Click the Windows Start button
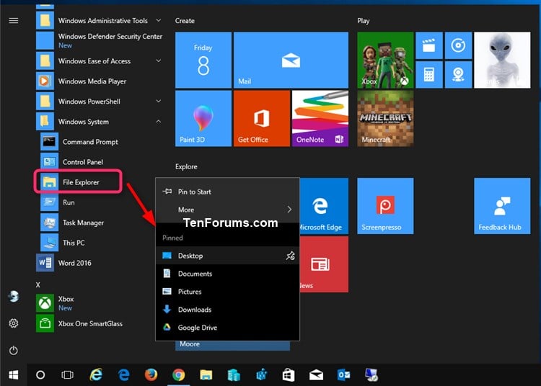Image resolution: width=541 pixels, height=386 pixels. pos(14,374)
